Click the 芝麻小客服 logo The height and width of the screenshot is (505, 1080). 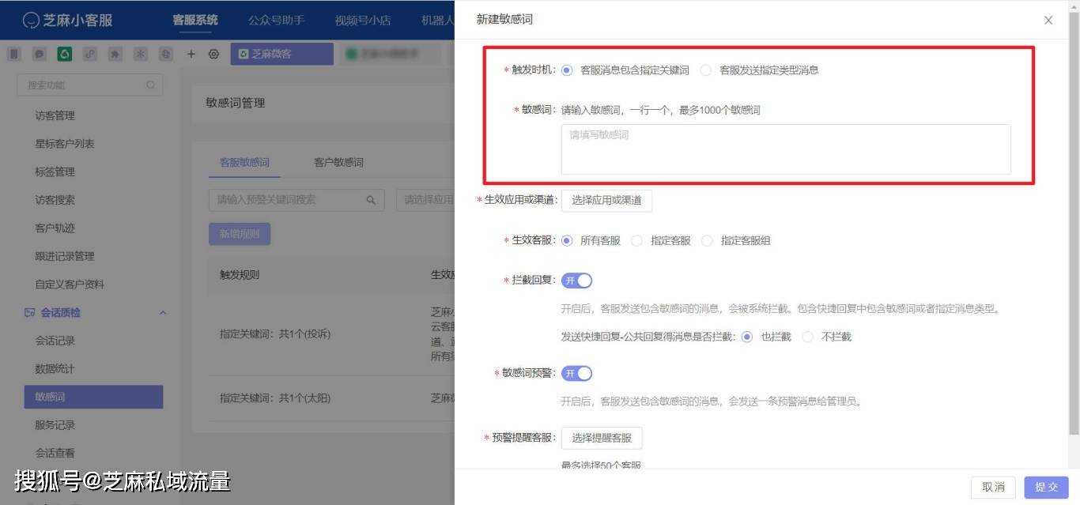point(68,20)
